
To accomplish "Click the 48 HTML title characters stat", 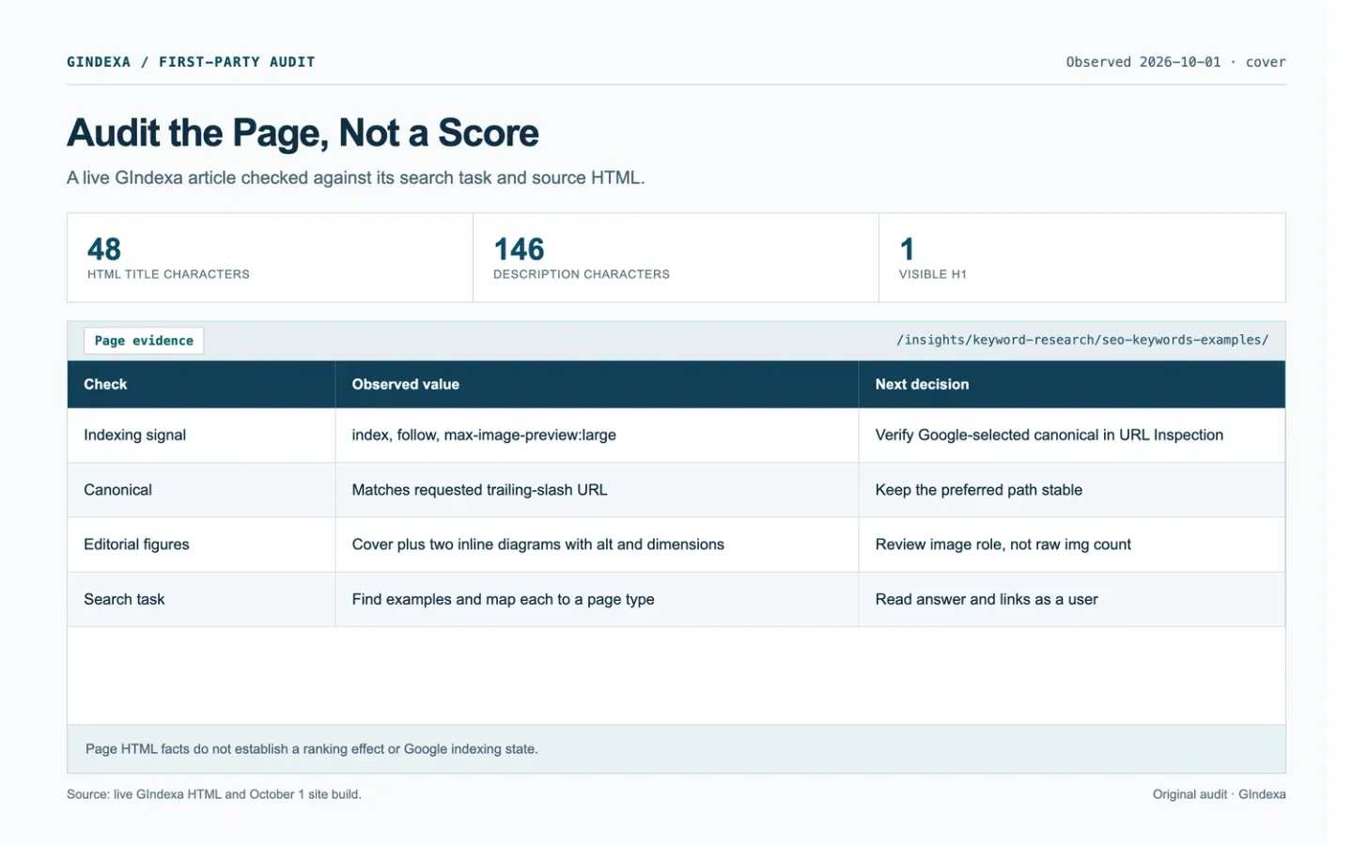I will pos(270,257).
